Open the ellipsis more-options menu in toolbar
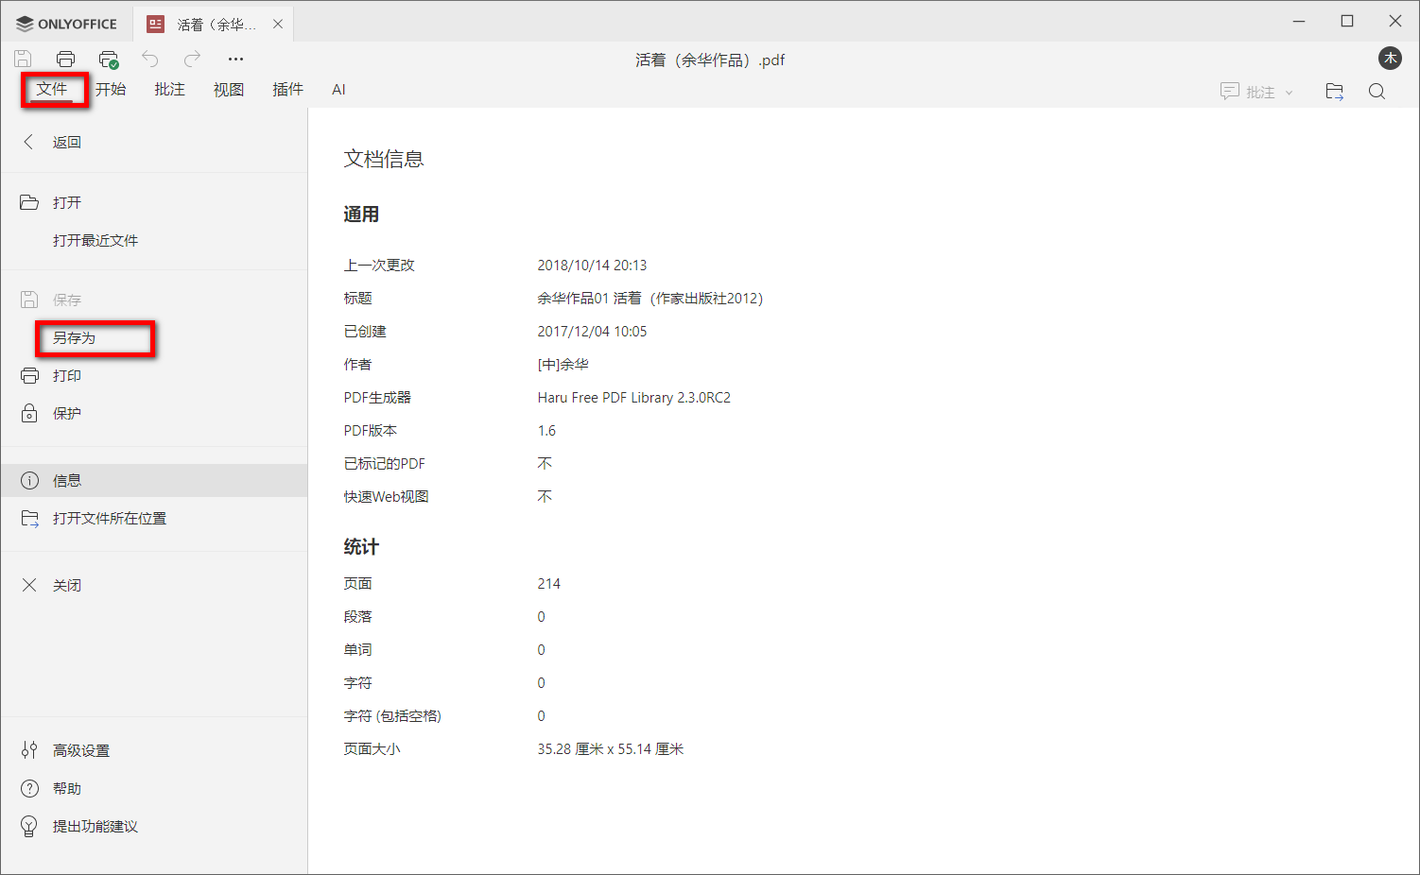 [x=235, y=58]
